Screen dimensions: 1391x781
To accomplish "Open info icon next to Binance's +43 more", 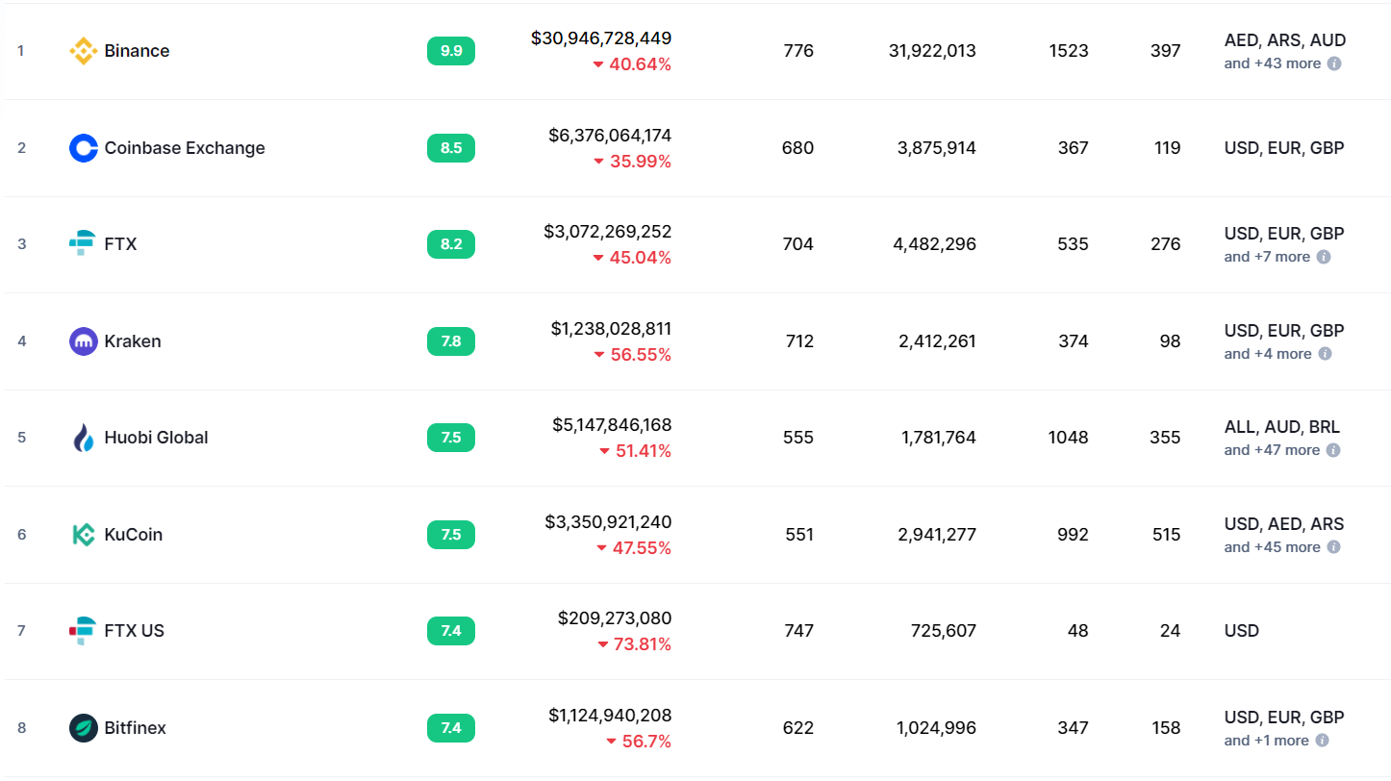I will (x=1334, y=63).
